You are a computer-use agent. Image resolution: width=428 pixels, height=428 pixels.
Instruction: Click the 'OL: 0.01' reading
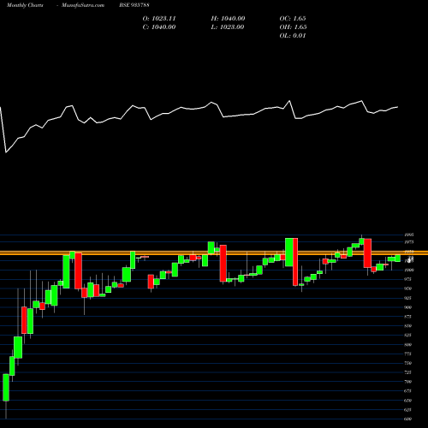tap(293, 36)
